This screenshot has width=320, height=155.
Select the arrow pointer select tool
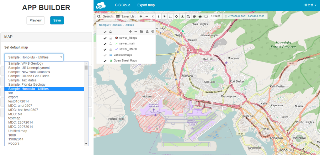[x=165, y=16]
